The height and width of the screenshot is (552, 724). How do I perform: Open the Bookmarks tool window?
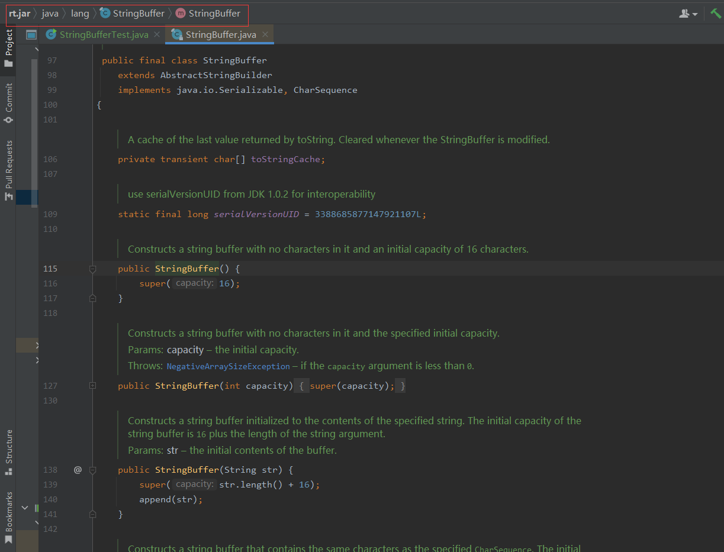coord(9,518)
